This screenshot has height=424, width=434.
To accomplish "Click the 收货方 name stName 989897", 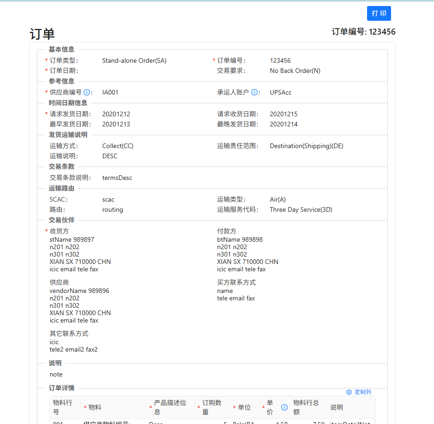I will pos(72,239).
